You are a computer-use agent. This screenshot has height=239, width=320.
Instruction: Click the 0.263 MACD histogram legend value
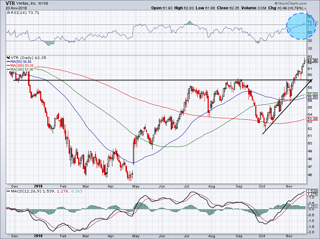pos(77,191)
